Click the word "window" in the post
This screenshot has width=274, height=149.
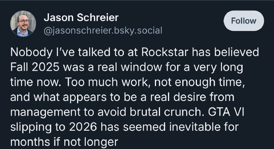point(141,67)
